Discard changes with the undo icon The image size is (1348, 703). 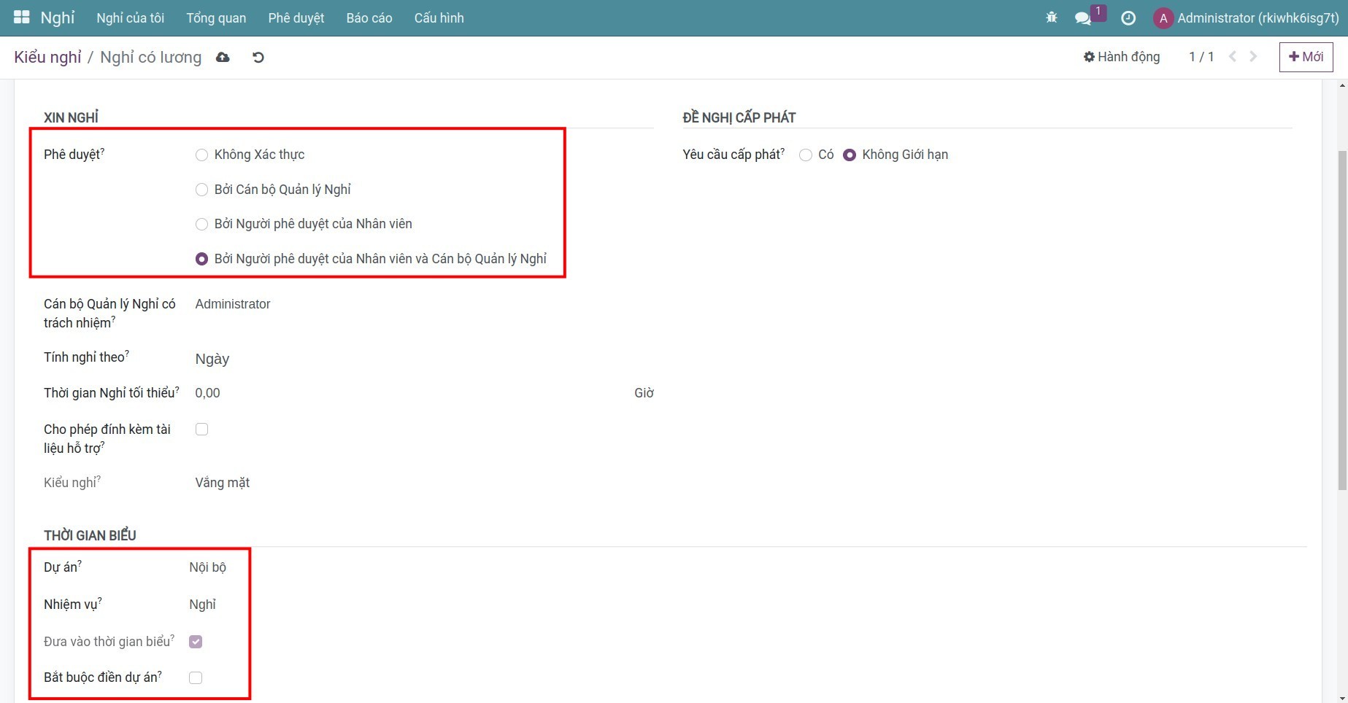pyautogui.click(x=258, y=57)
